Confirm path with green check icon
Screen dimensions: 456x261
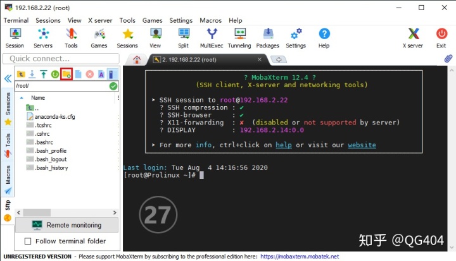tap(113, 86)
